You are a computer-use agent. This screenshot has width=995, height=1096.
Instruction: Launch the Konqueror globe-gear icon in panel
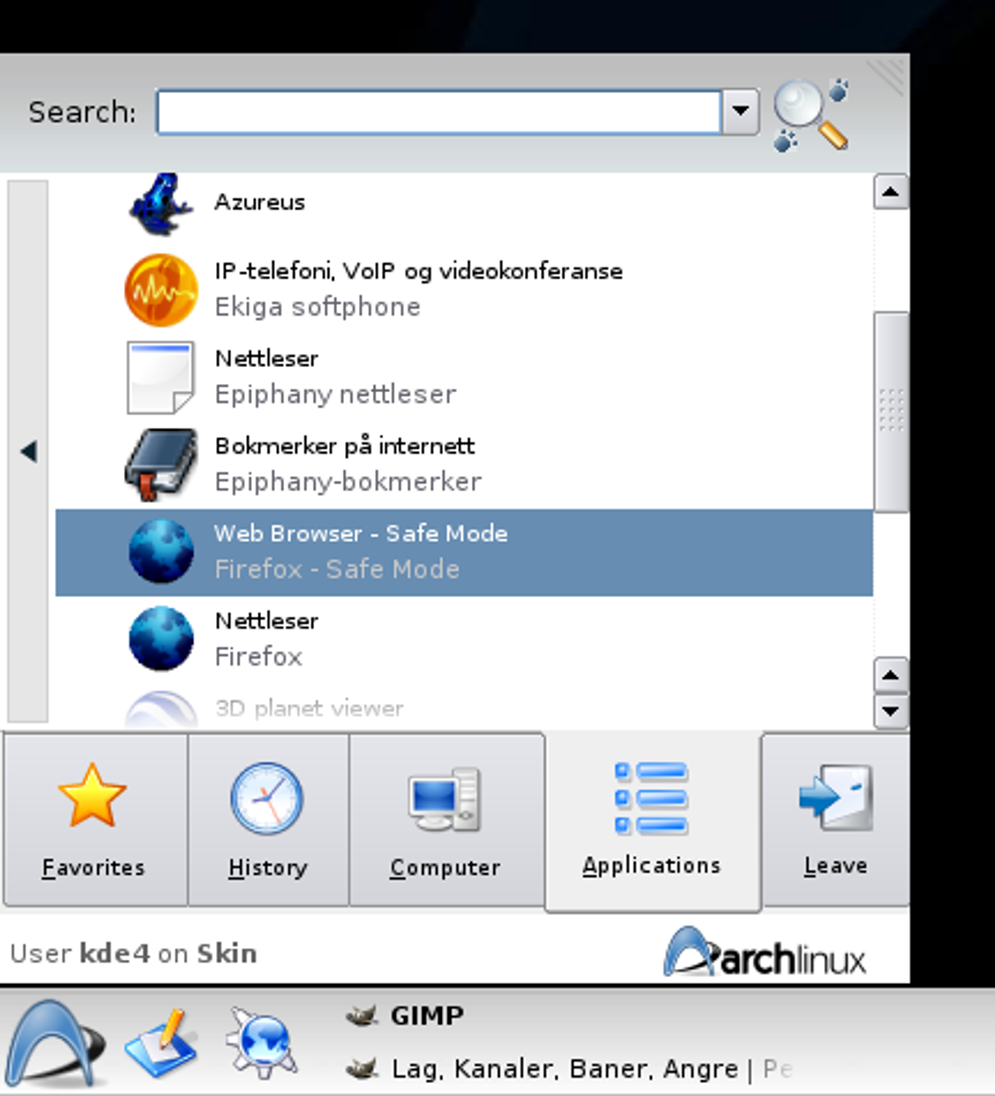click(x=262, y=1043)
